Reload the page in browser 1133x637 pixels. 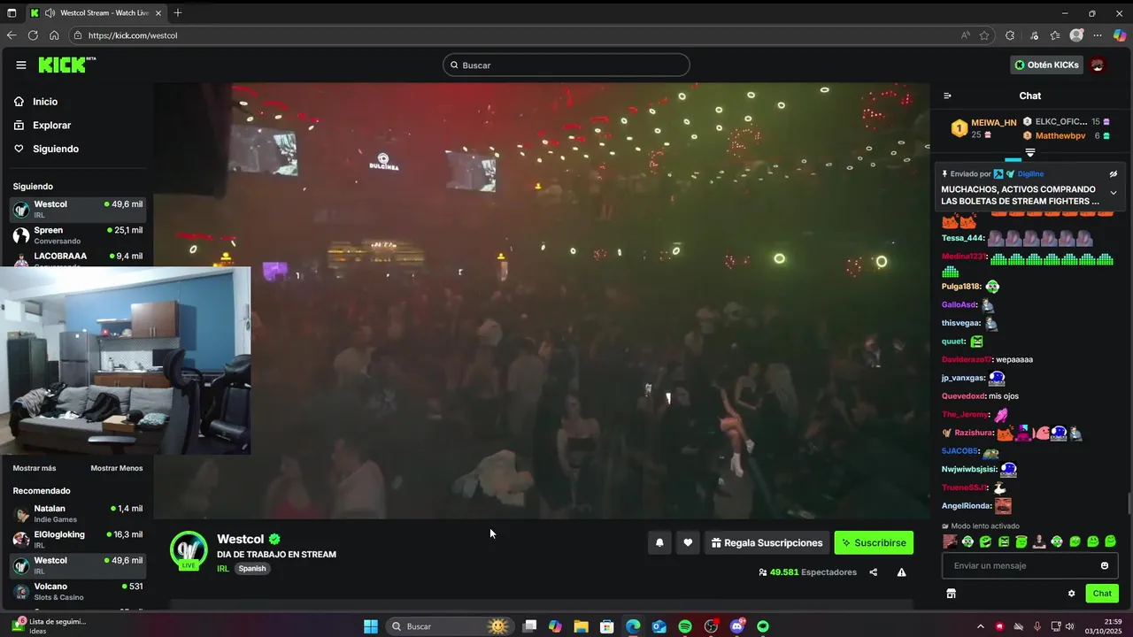coord(33,35)
